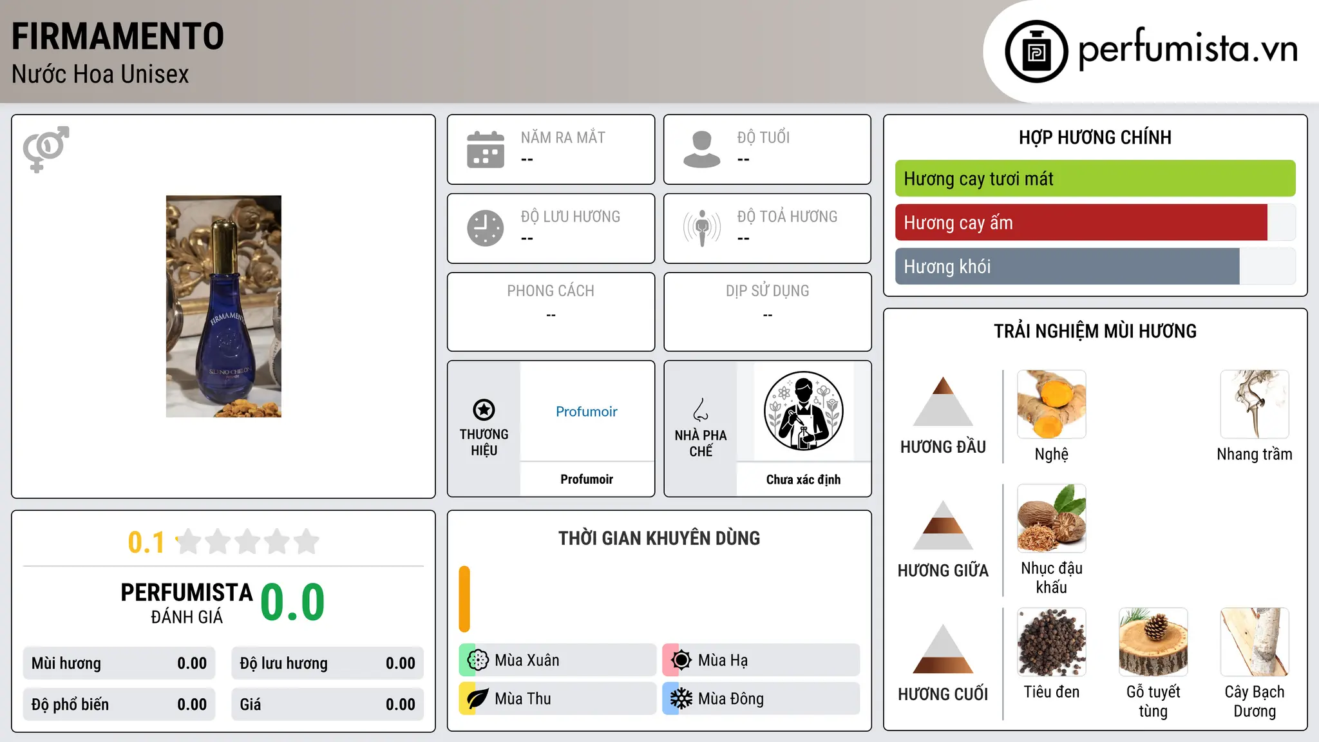
Task: Open the Firmamento blue bottle photo
Action: (223, 306)
